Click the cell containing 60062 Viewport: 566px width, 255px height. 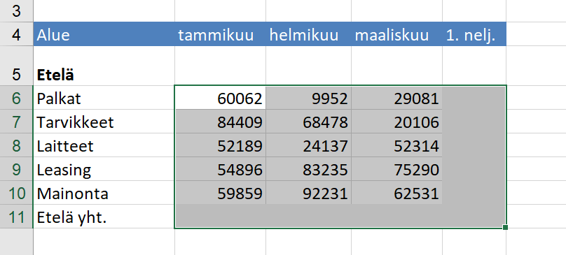click(220, 98)
